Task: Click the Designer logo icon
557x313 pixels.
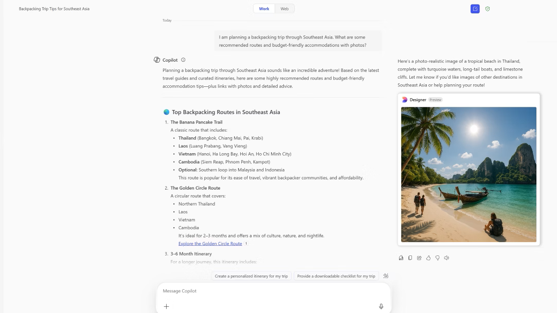Action: click(405, 100)
